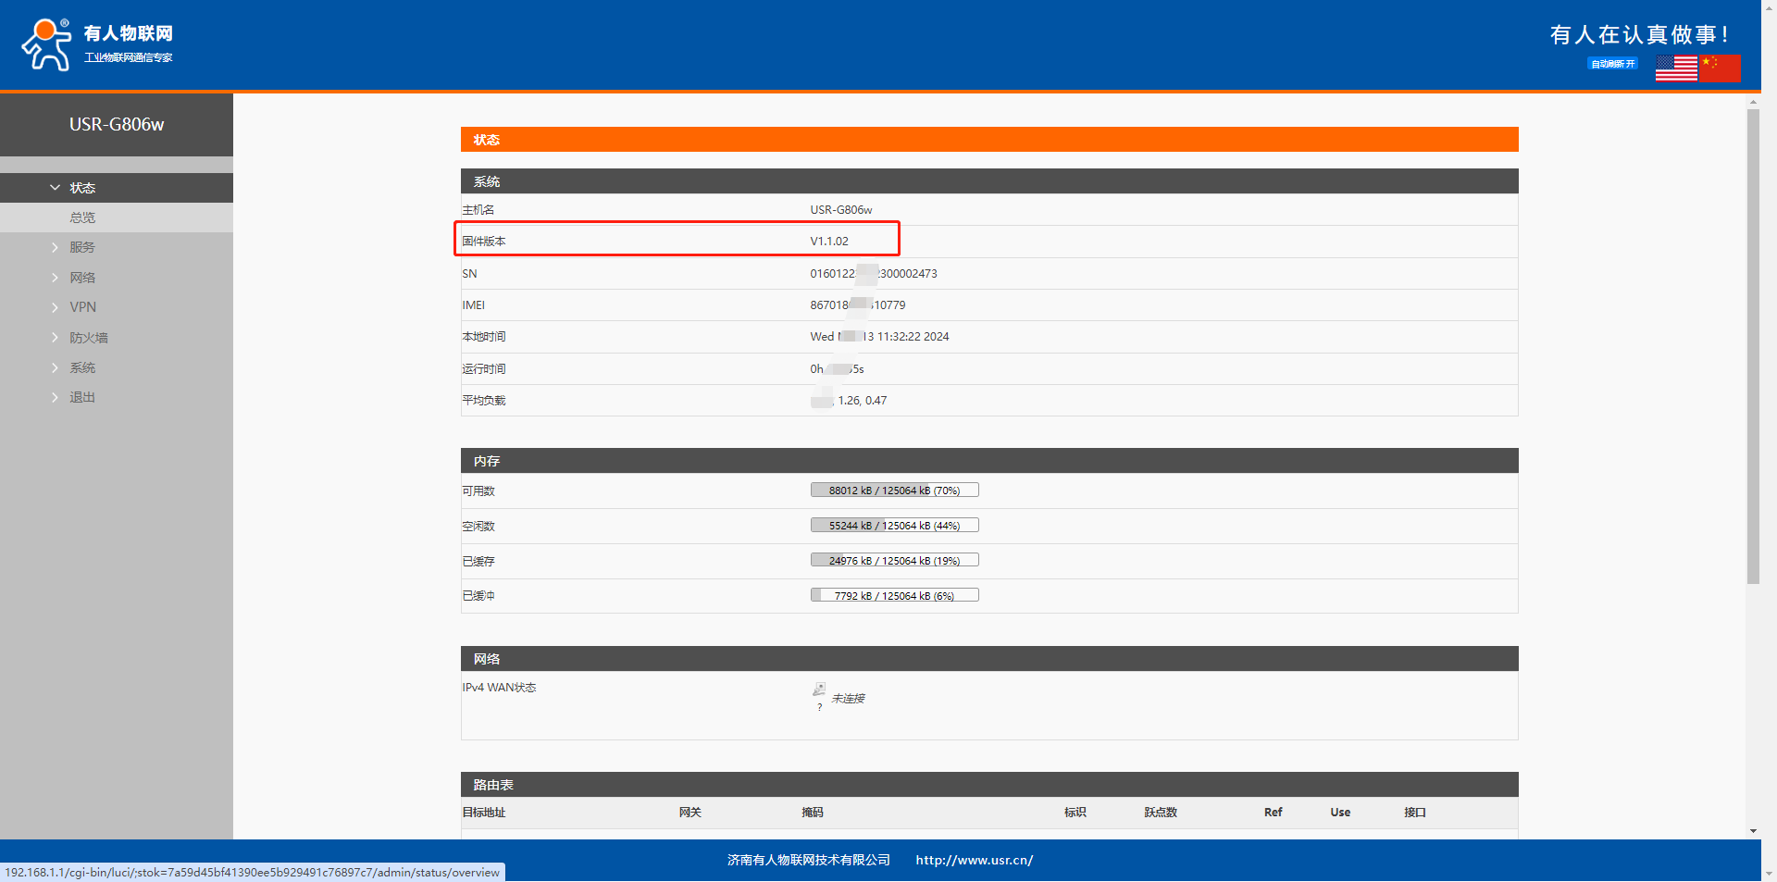This screenshot has height=882, width=1777.
Task: Toggle the 自动刷新 开 auto-refresh button
Action: point(1612,64)
